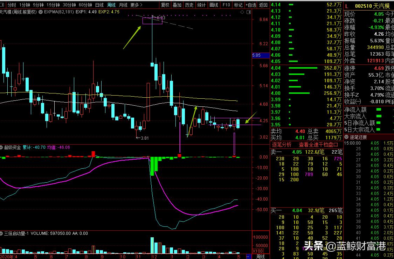Toggle 叠加 overlay mode

point(177,5)
